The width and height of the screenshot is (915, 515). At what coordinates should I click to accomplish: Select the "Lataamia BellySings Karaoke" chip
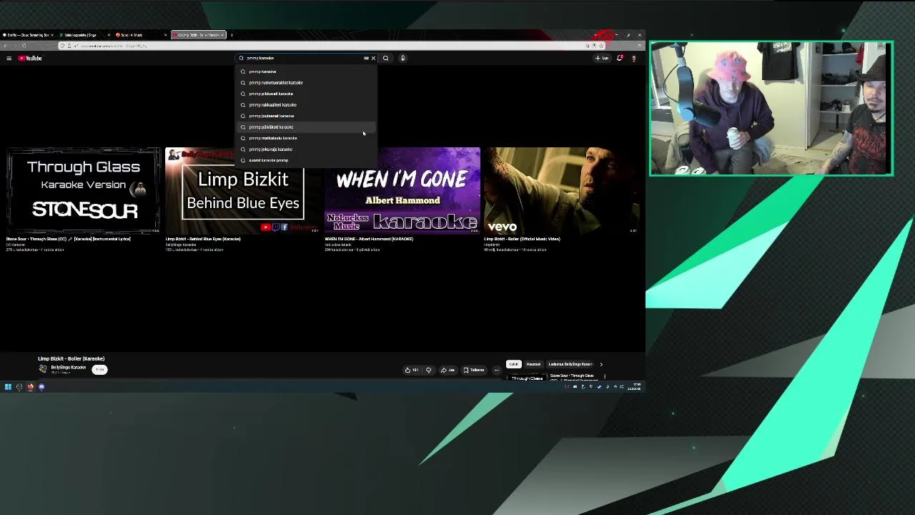570,364
